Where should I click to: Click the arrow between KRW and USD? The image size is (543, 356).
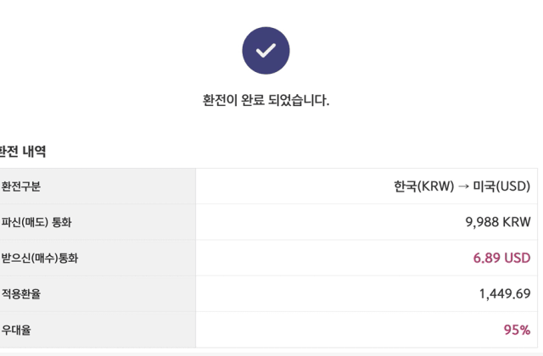click(463, 186)
